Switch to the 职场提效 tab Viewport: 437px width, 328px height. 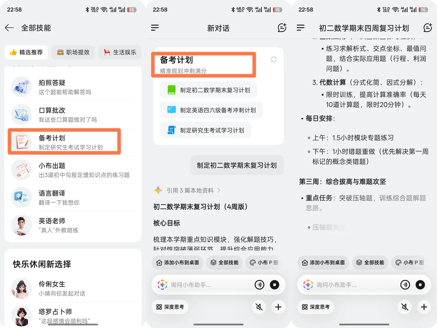tap(73, 52)
